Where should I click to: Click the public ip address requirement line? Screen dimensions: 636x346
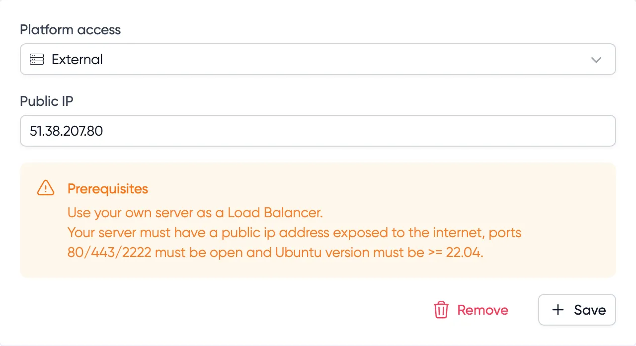click(294, 233)
